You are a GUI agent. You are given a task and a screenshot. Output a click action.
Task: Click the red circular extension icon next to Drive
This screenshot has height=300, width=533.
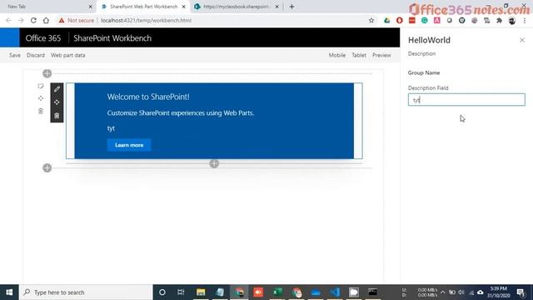coord(400,20)
